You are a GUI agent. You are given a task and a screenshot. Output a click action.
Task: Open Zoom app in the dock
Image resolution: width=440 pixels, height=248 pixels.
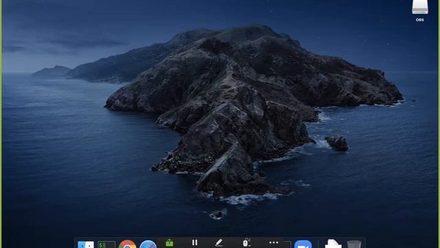[303, 244]
